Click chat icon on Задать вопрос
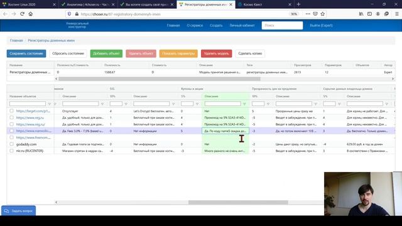This screenshot has width=402, height=226. pyautogui.click(x=7, y=211)
